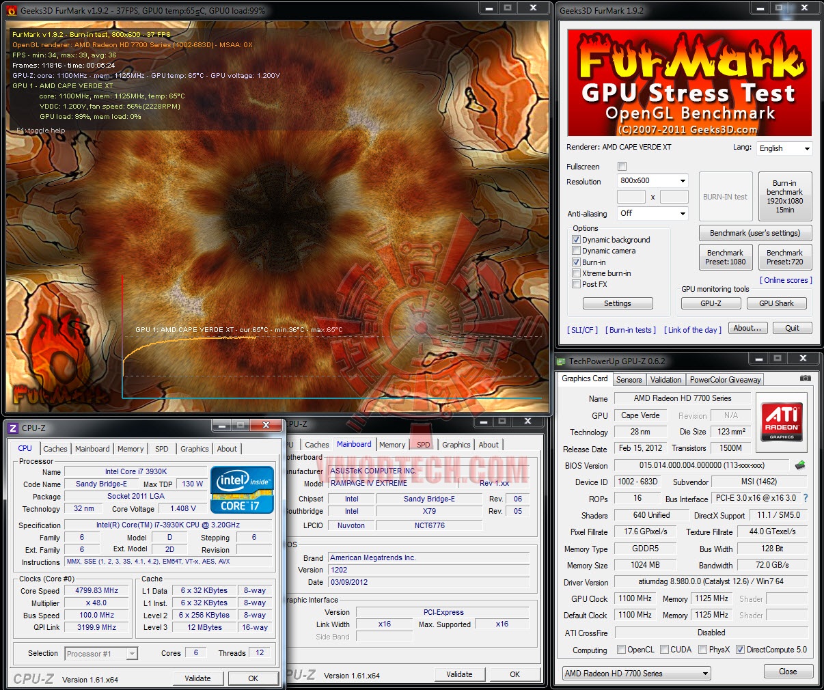Image resolution: width=824 pixels, height=690 pixels.
Task: Quit FurMark with Quit button
Action: 792,328
